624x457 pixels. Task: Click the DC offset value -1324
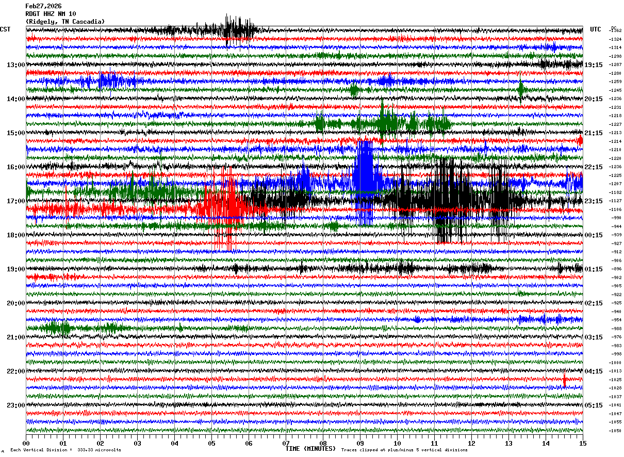615,39
